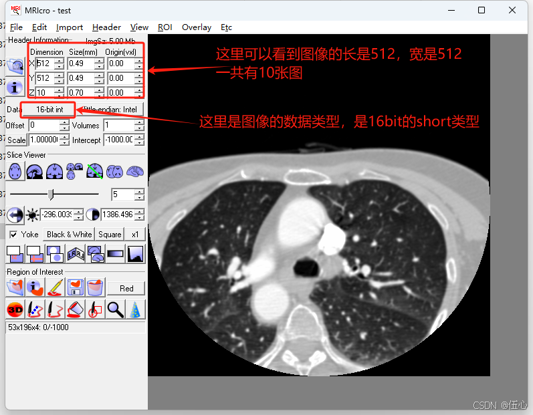Select the freehand closed pen ROI tool
The height and width of the screenshot is (415, 533).
(x=55, y=309)
